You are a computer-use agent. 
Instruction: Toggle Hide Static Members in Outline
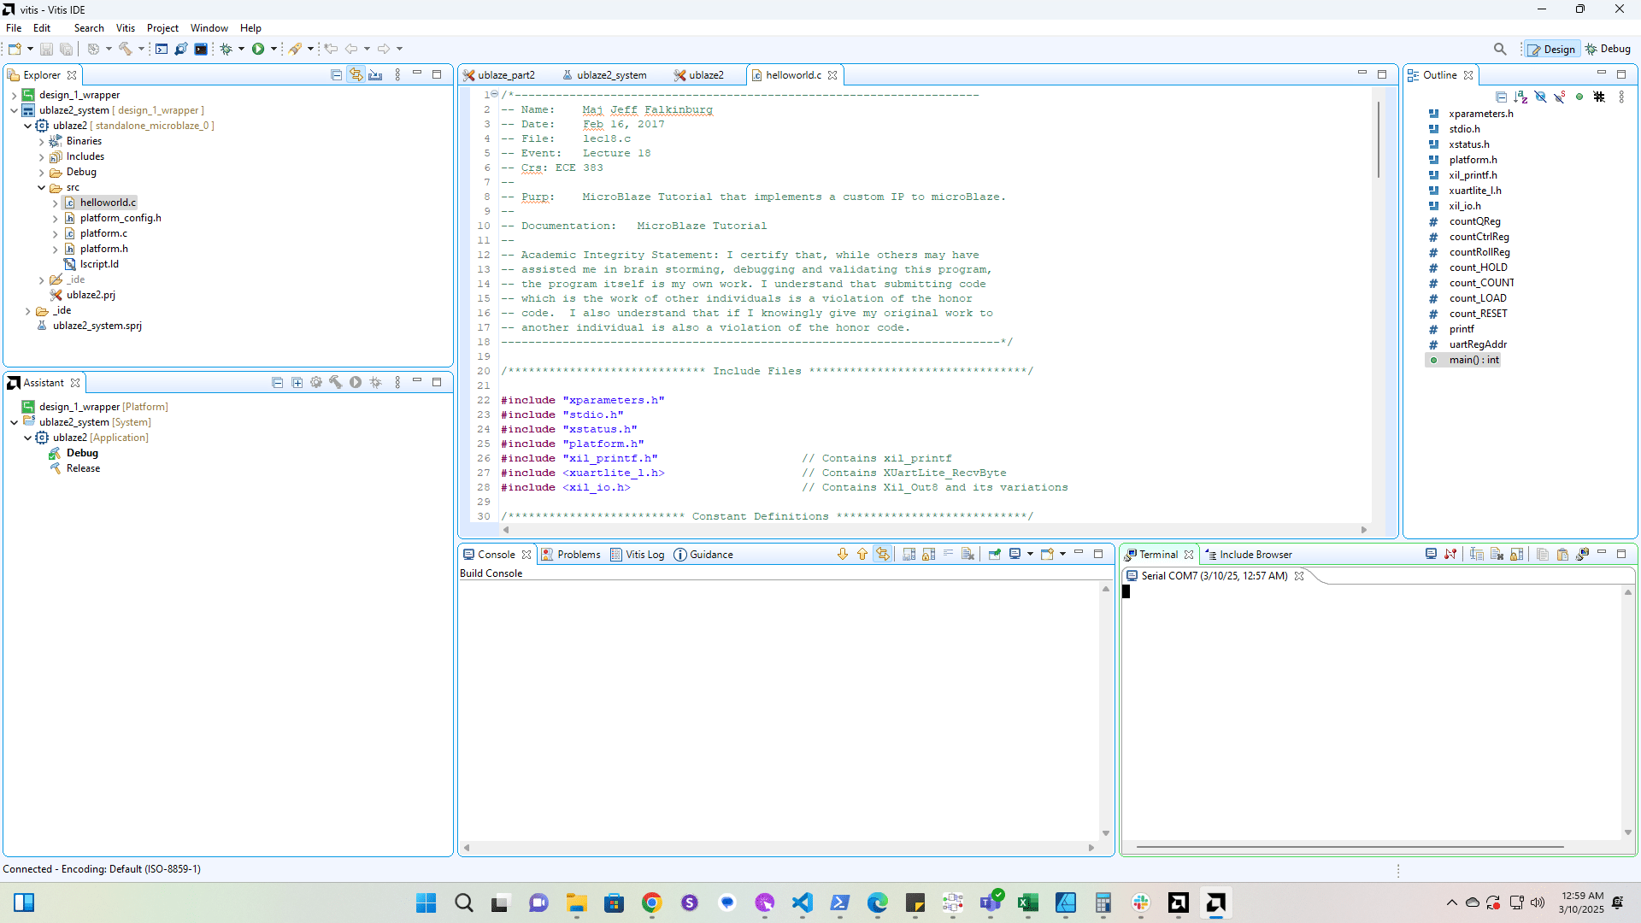pyautogui.click(x=1560, y=97)
